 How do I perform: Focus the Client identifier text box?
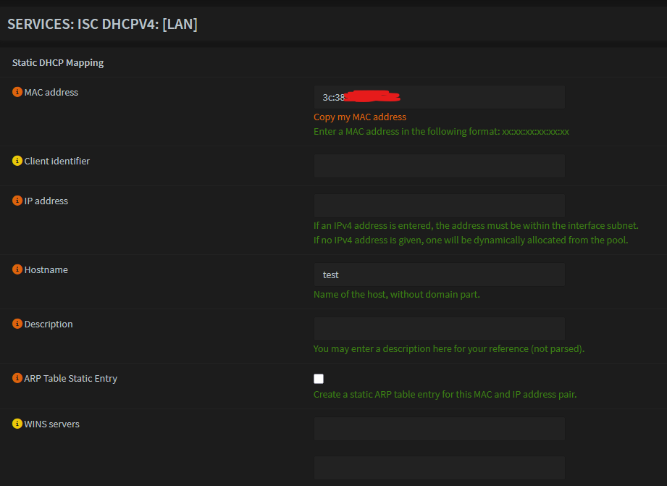[x=440, y=166]
